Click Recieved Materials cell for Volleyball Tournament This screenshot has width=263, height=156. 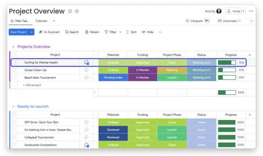tap(113, 137)
